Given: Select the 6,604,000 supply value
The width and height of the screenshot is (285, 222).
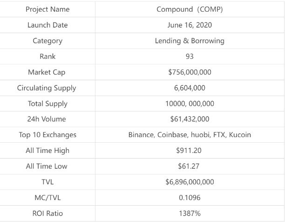Looking at the screenshot, I should [x=190, y=88].
